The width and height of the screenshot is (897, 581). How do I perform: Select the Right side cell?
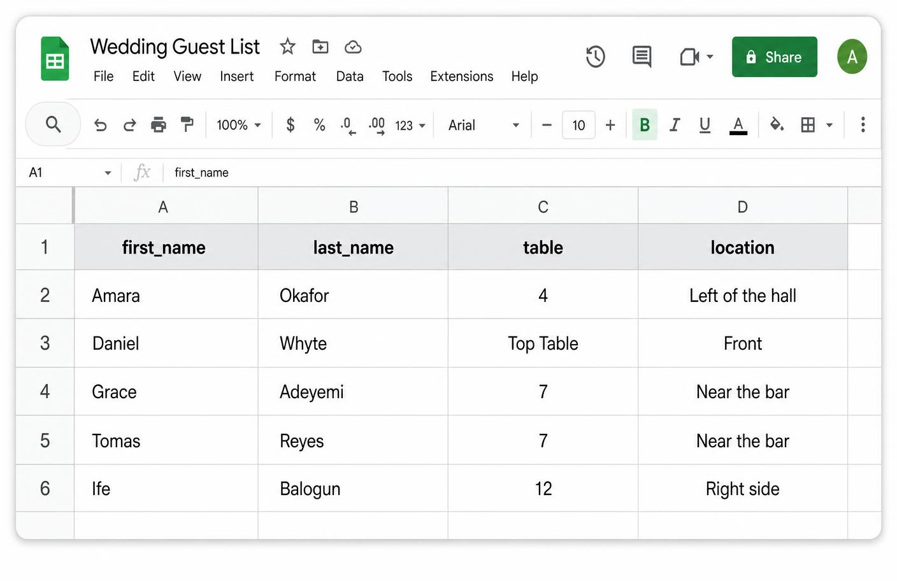point(743,489)
